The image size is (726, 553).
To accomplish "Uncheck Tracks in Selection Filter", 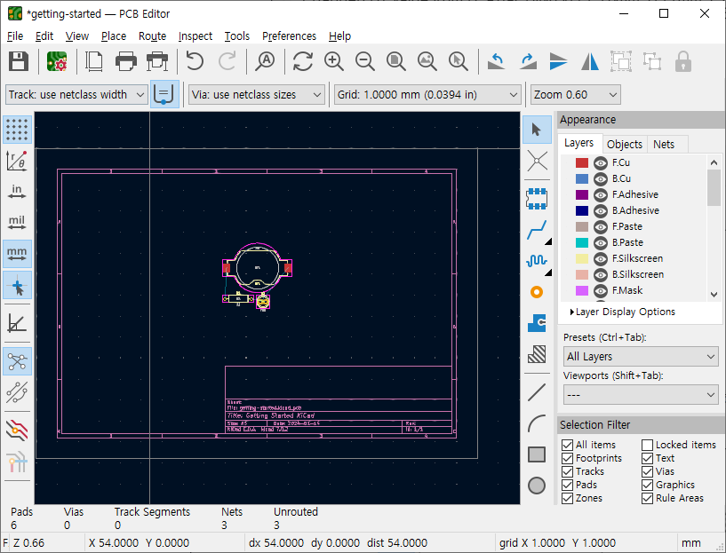I will pos(567,471).
